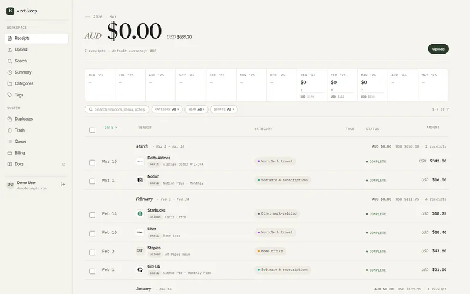Click the Staples ST vendor icon
Screen dimensions: 470x294
(140, 251)
